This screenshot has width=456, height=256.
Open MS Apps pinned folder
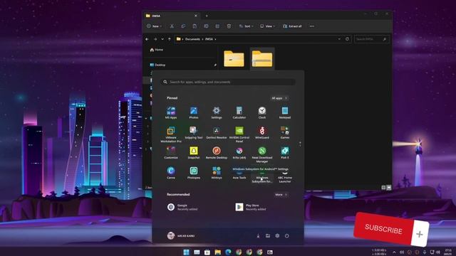171,112
